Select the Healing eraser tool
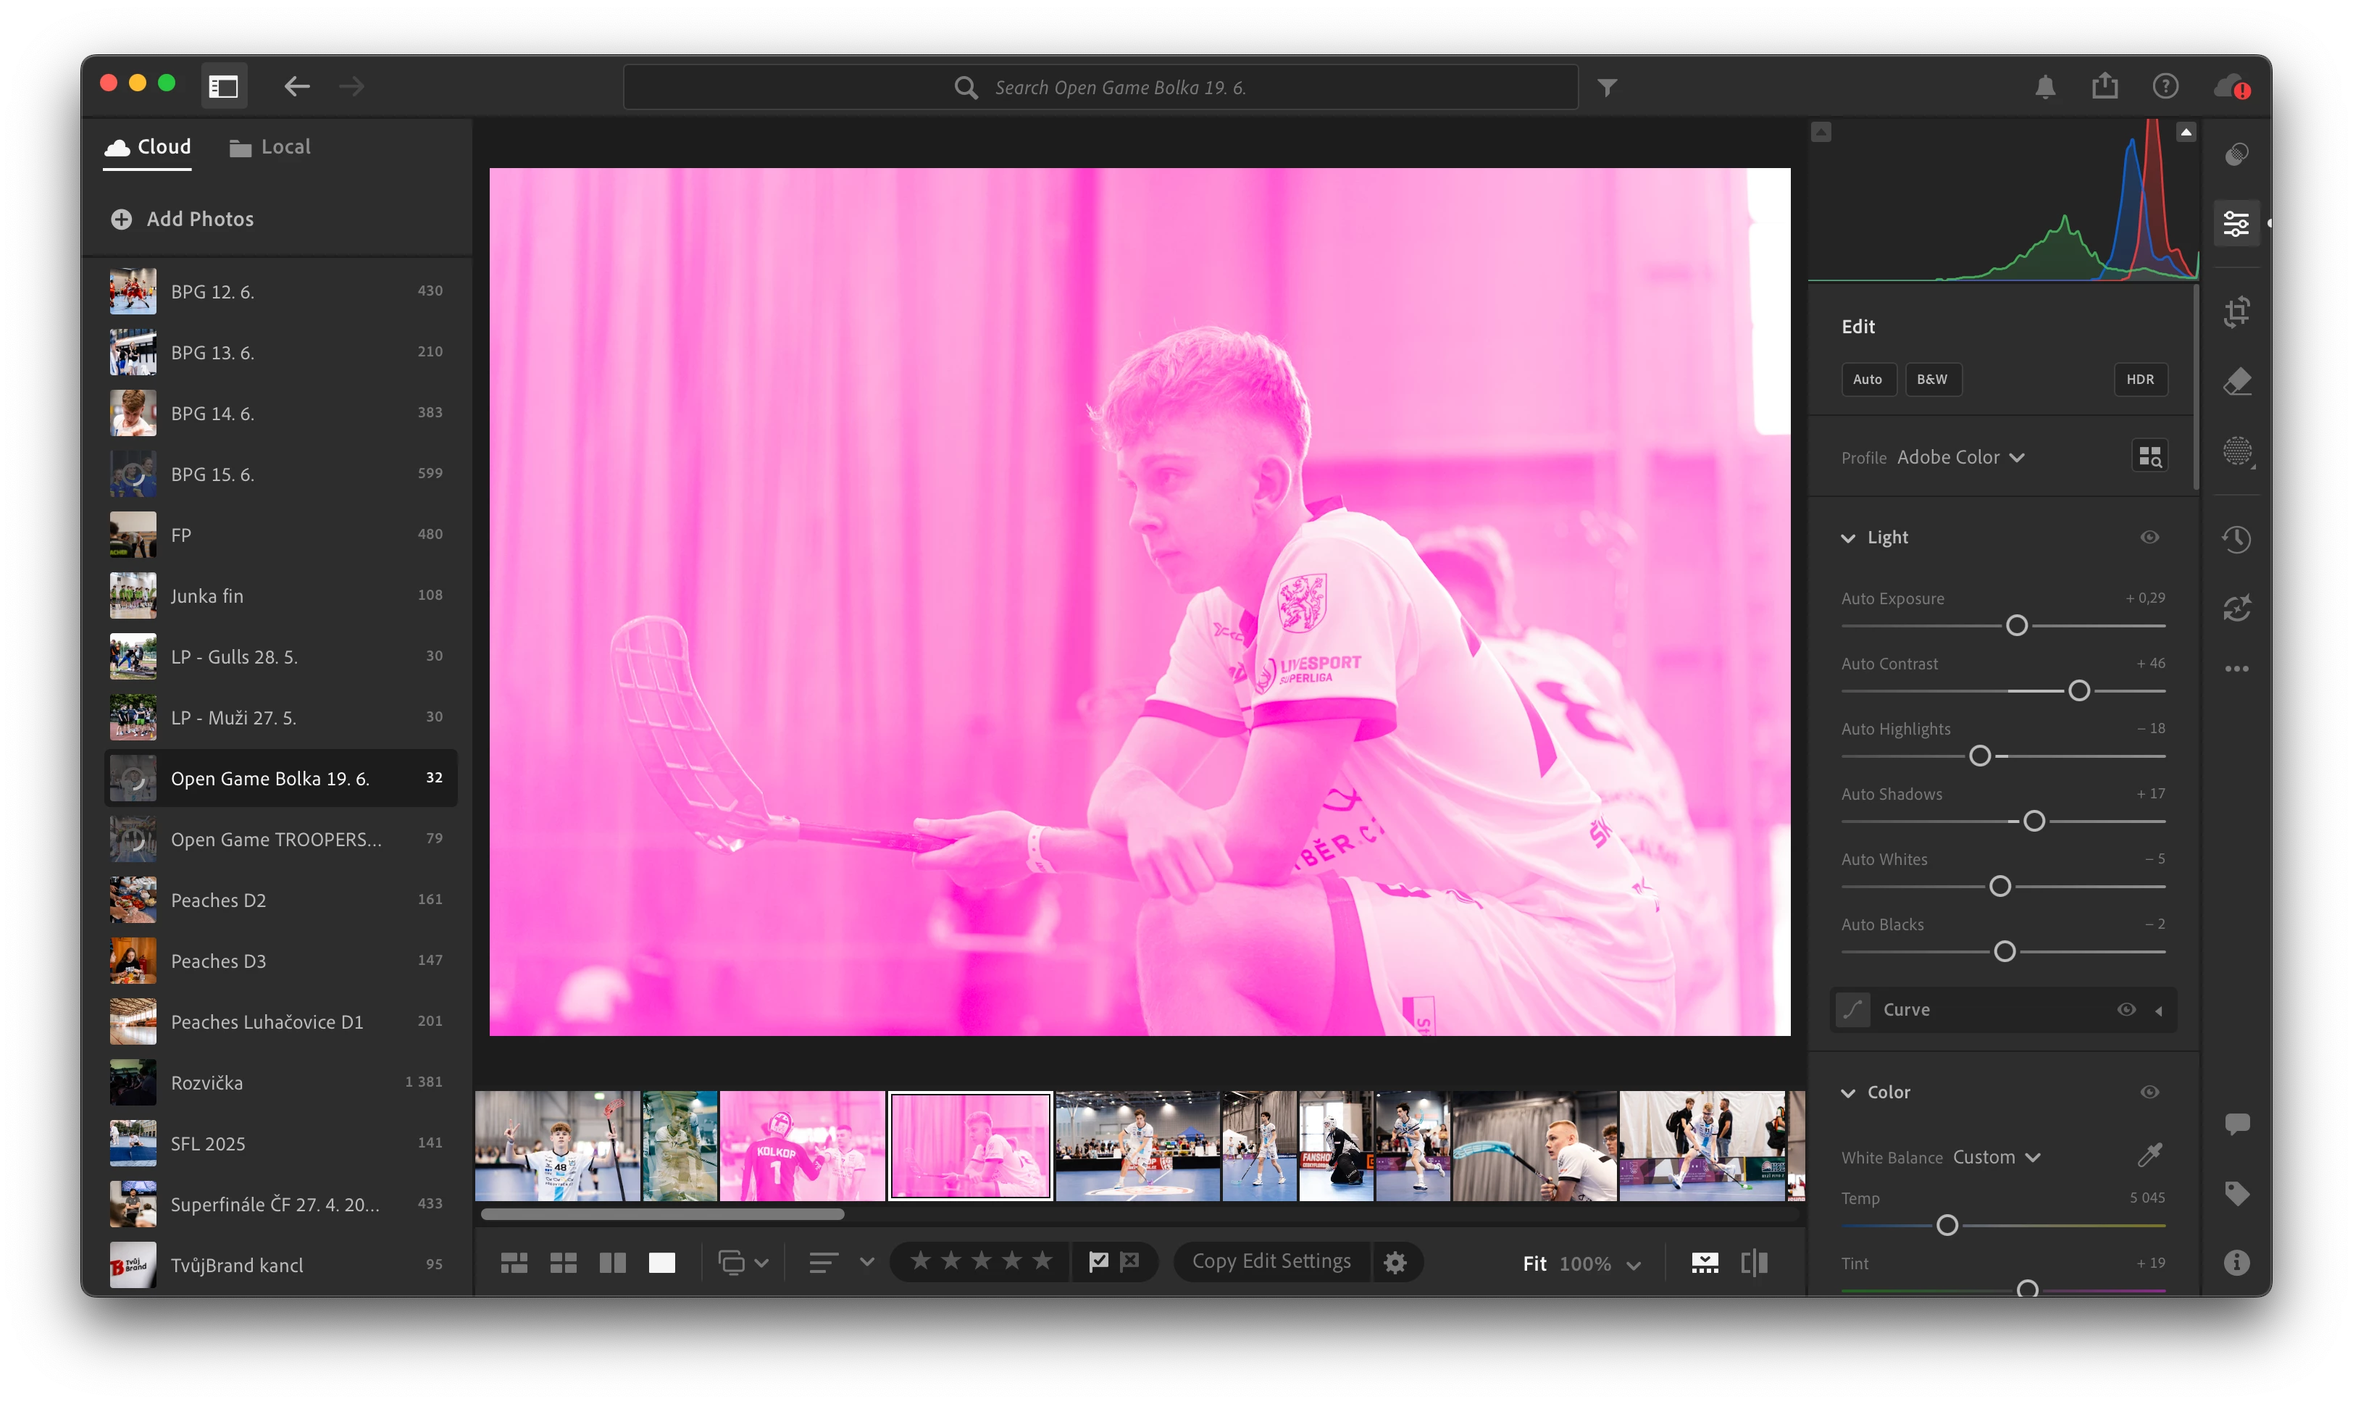The width and height of the screenshot is (2353, 1404). tap(2236, 381)
